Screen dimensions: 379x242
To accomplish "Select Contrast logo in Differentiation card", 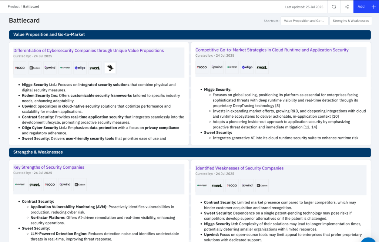I will click(x=65, y=68).
